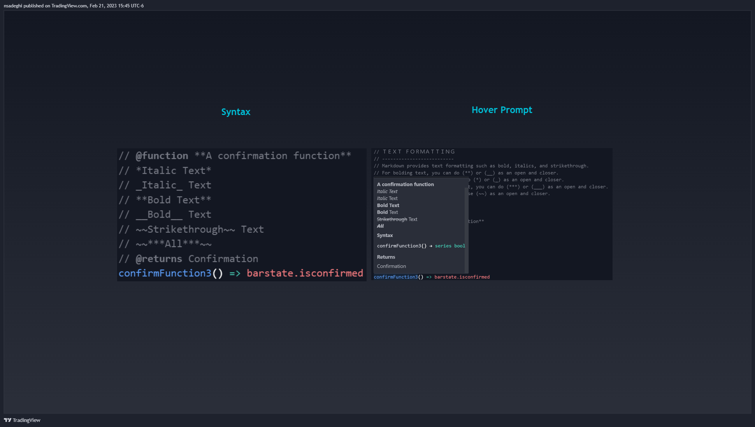755x427 pixels.
Task: Click 'Returns' subheading inside the tooltip
Action: 386,257
